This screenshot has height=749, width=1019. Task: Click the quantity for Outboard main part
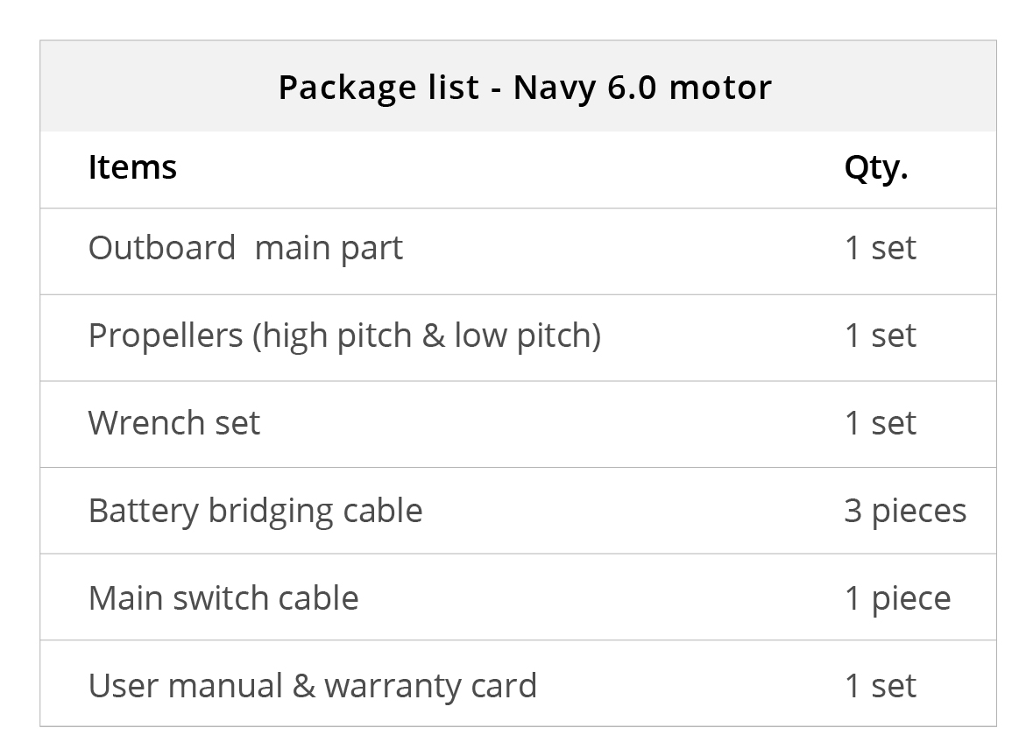(x=880, y=248)
